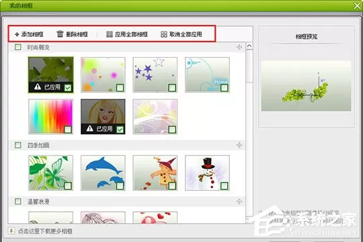
Task: Click move handle icon of 时尚潮流 group
Action: (x=239, y=47)
